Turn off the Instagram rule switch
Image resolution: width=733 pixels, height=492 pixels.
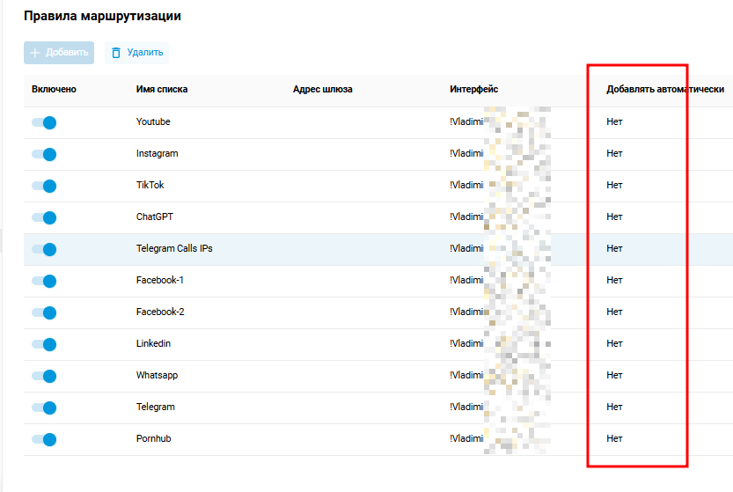tap(44, 154)
